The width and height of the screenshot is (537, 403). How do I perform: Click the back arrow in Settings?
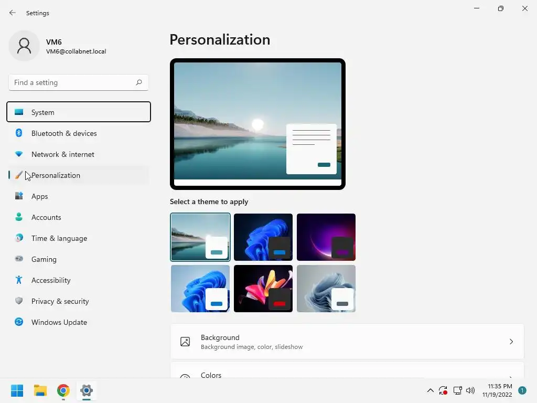(x=13, y=13)
